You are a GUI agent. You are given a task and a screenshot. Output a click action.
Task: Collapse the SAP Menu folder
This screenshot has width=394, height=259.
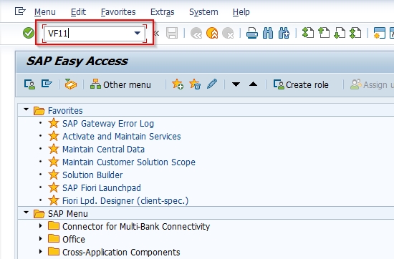[x=26, y=212]
